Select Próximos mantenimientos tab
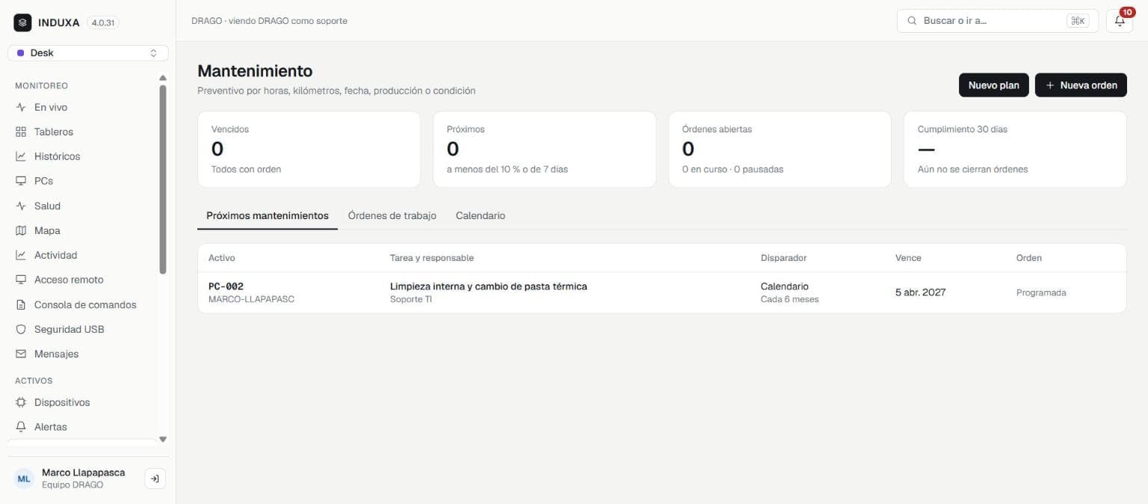1148x504 pixels. click(268, 215)
